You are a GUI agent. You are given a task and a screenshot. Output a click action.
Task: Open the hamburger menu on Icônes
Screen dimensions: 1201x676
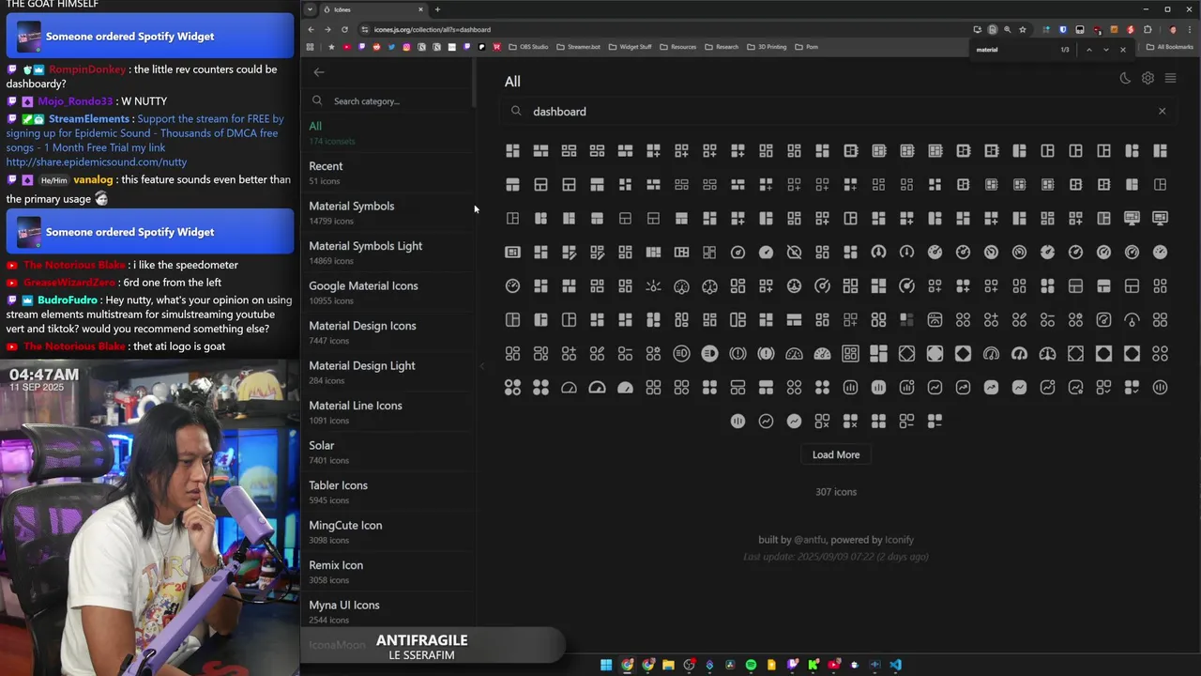pos(1170,78)
